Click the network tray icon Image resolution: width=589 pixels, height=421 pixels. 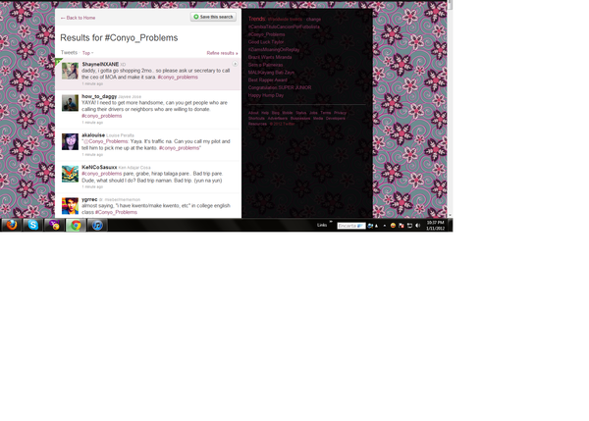coord(409,226)
